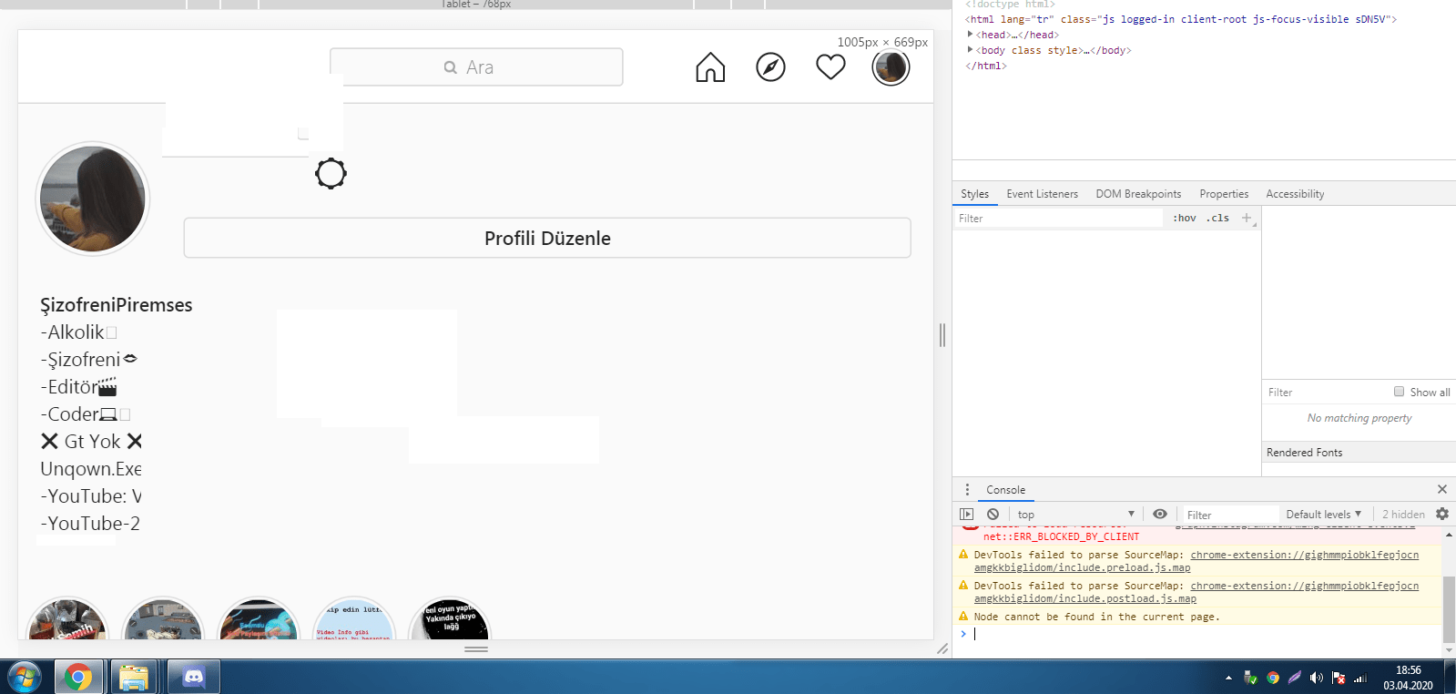The image size is (1456, 694).
Task: Show hidden system tray icons
Action: point(1228,678)
